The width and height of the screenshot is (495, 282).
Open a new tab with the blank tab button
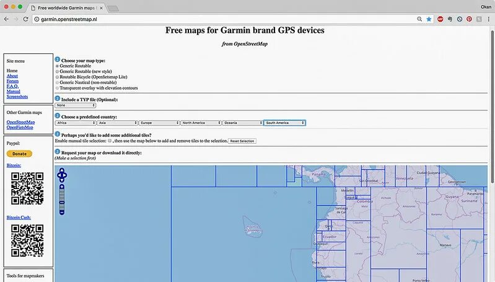point(113,9)
